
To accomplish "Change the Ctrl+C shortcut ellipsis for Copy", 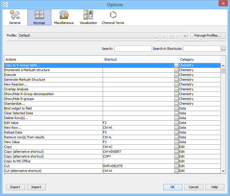I will coord(176,147).
